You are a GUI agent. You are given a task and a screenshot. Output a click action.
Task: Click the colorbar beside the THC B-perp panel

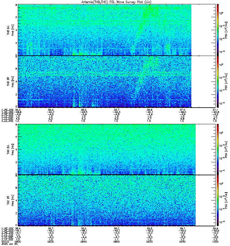218,149
